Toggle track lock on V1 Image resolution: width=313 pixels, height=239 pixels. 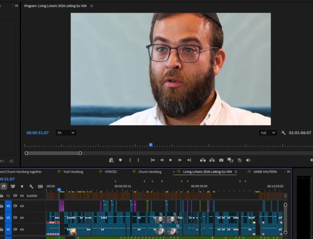tap(1, 229)
